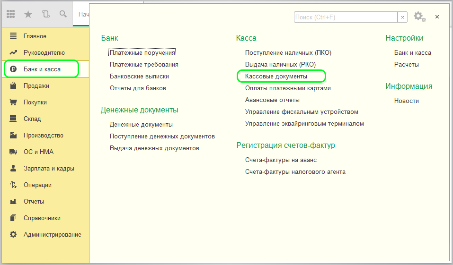453x265 pixels.
Task: Switch to the Начальная страница tab
Action: (83, 15)
